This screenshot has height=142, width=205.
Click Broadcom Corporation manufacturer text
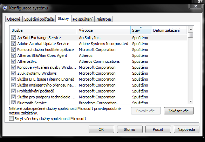(98, 103)
